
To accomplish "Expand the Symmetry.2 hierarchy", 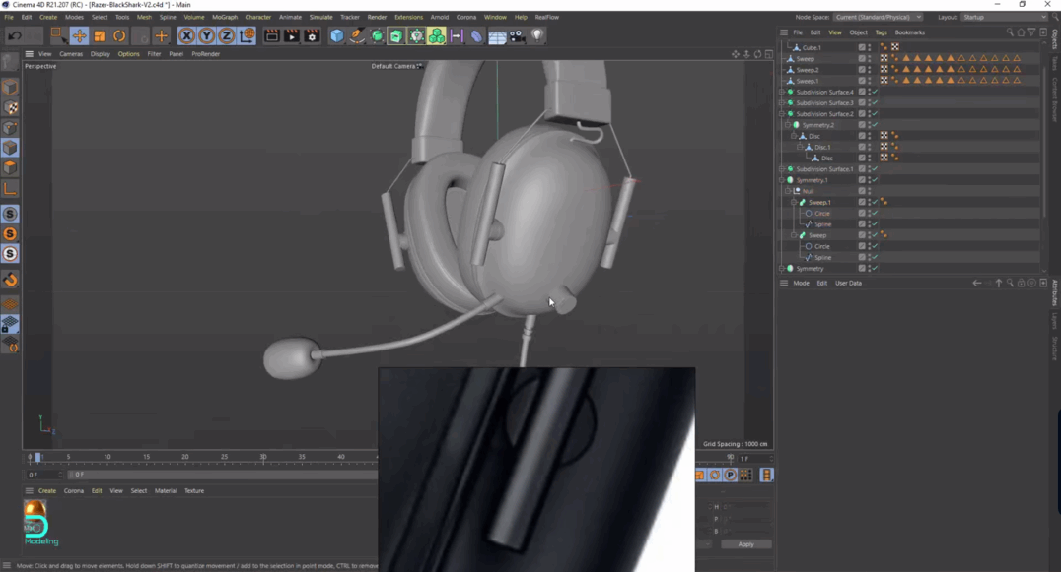I will (787, 125).
